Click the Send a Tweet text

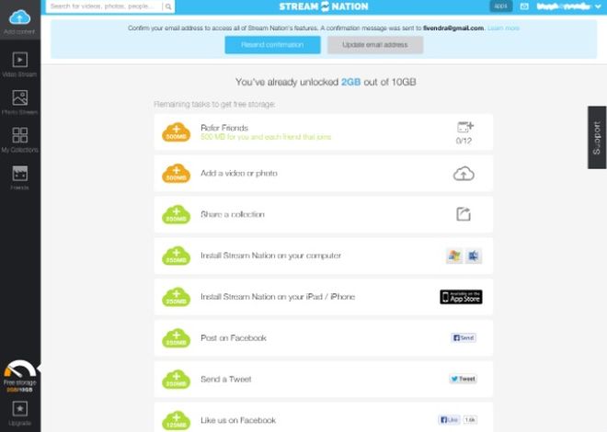coord(226,379)
